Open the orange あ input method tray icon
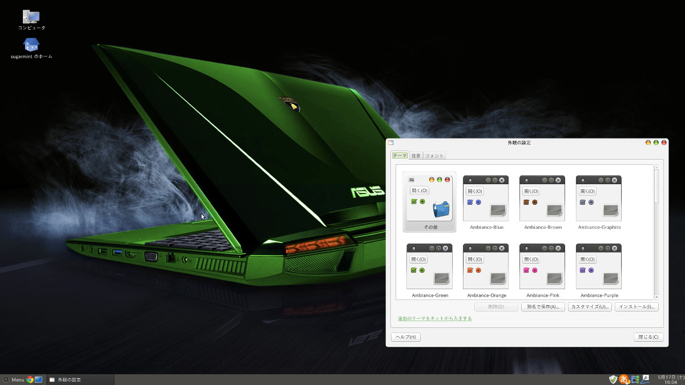The image size is (685, 385). (624, 379)
